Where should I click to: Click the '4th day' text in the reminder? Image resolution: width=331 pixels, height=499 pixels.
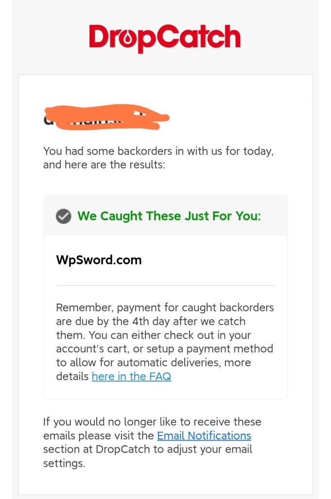pyautogui.click(x=151, y=322)
